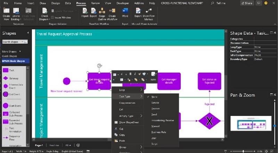Click Bold in mini toolbar
This screenshot has width=278, height=153.
(131, 74)
